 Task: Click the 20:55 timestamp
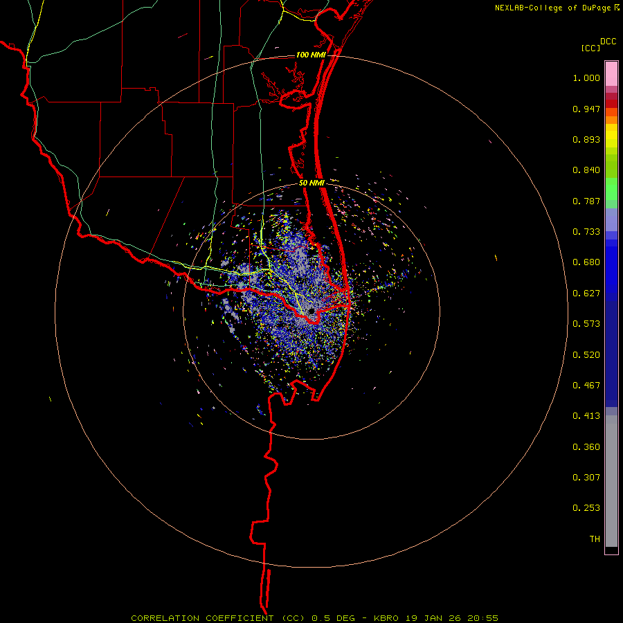(x=482, y=618)
